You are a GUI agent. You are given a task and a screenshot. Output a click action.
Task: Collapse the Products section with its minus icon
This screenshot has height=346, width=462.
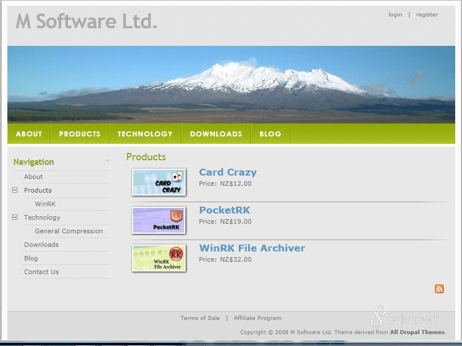14,190
